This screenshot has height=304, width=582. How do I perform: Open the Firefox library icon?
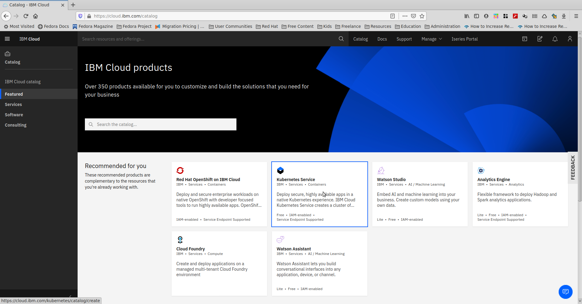click(x=467, y=16)
